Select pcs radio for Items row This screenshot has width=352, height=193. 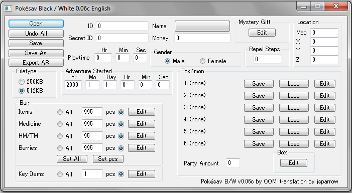pos(121,112)
